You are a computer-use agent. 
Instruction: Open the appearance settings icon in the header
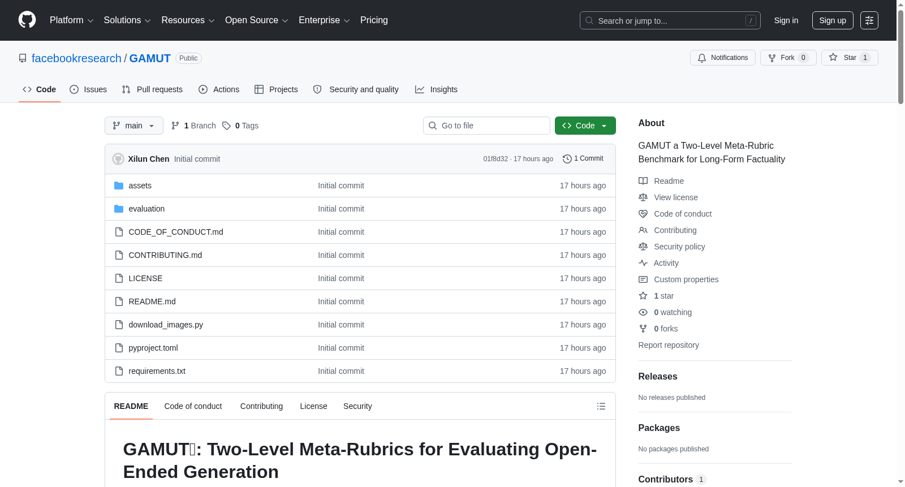pos(869,20)
